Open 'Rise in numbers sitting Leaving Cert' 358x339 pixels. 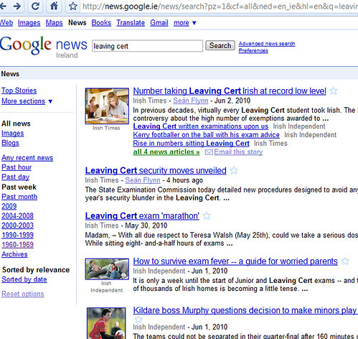click(x=191, y=143)
